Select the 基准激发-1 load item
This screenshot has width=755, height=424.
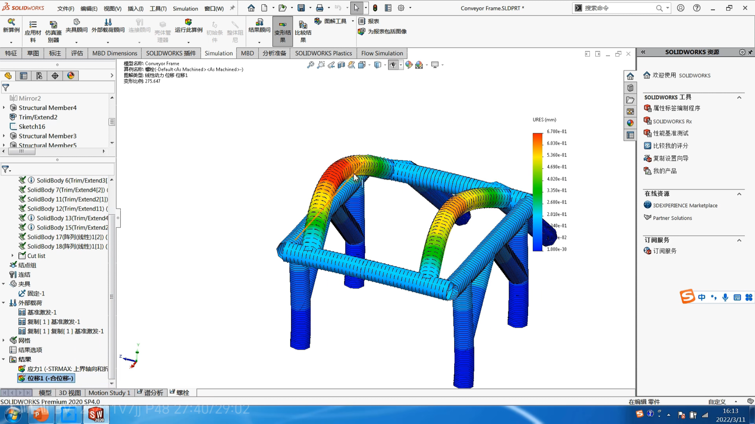(x=42, y=312)
